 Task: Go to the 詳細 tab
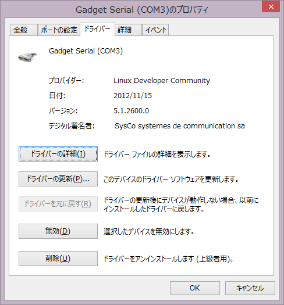point(128,30)
